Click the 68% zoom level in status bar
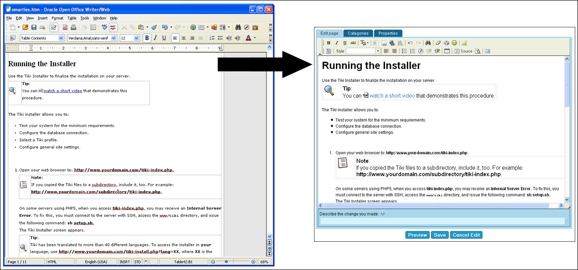The width and height of the screenshot is (578, 270). 264,262
